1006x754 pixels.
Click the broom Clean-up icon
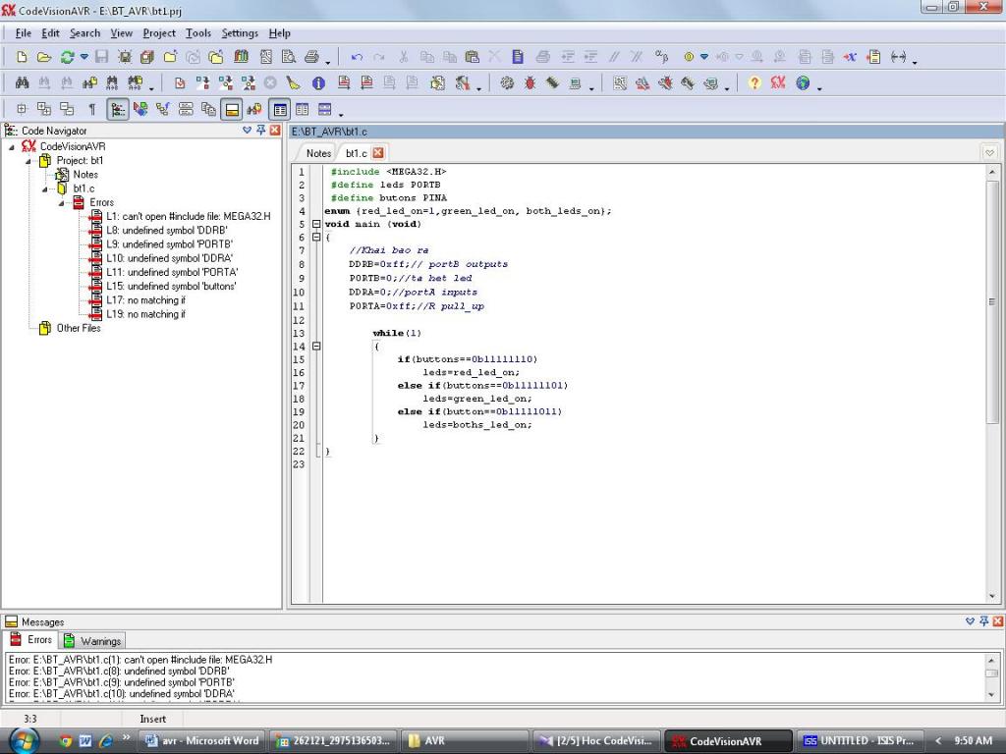click(x=294, y=83)
